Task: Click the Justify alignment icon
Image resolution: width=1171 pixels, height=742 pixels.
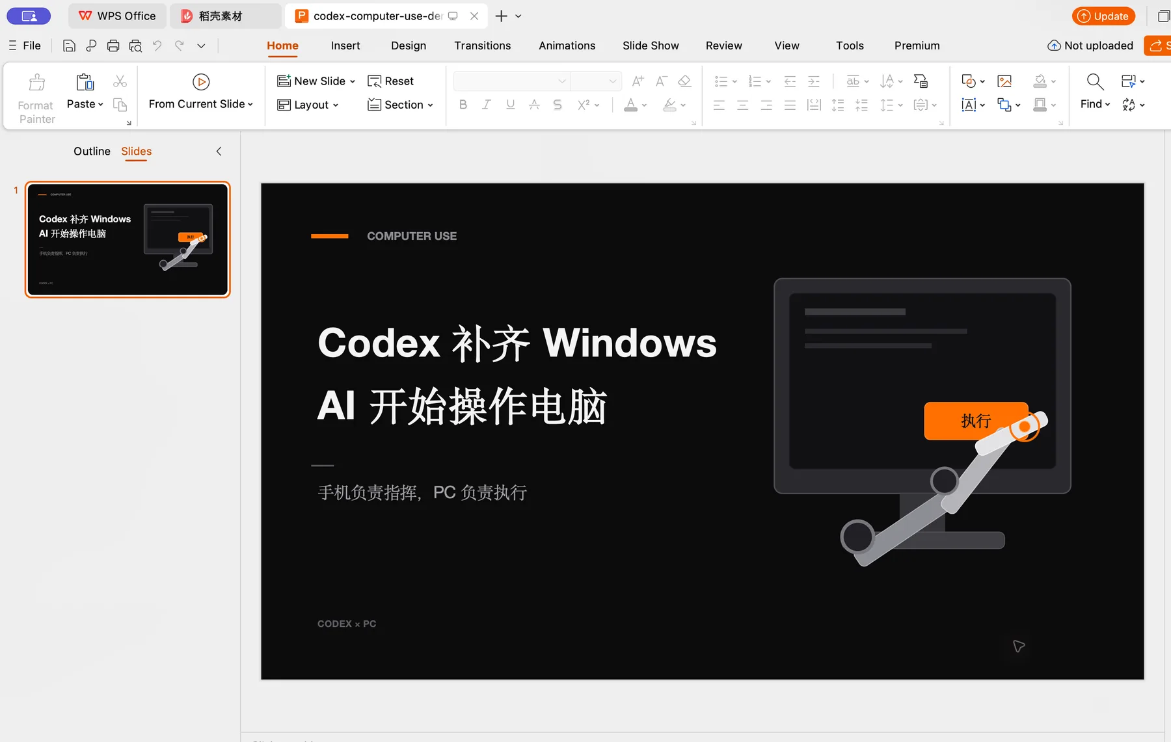Action: [x=790, y=105]
